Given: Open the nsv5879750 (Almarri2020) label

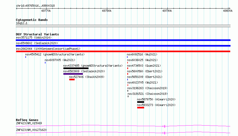Looking at the screenshot, I should tap(156, 99).
